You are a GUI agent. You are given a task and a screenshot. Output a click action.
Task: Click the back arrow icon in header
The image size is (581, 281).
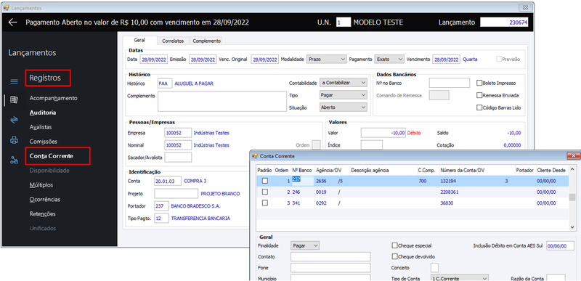[x=13, y=23]
